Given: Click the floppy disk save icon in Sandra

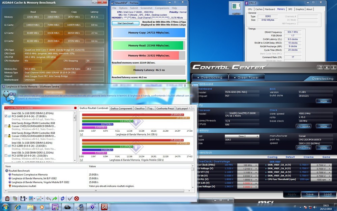Looking at the screenshot, I should pos(23,199).
